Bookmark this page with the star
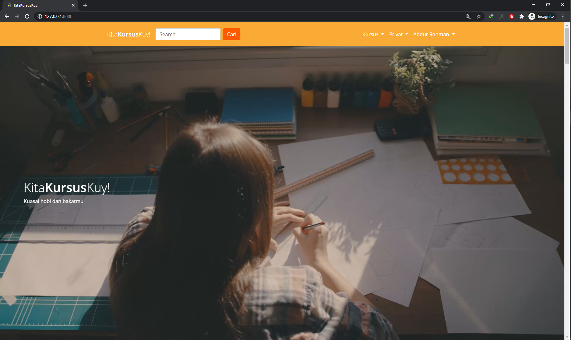The width and height of the screenshot is (571, 340). (479, 16)
